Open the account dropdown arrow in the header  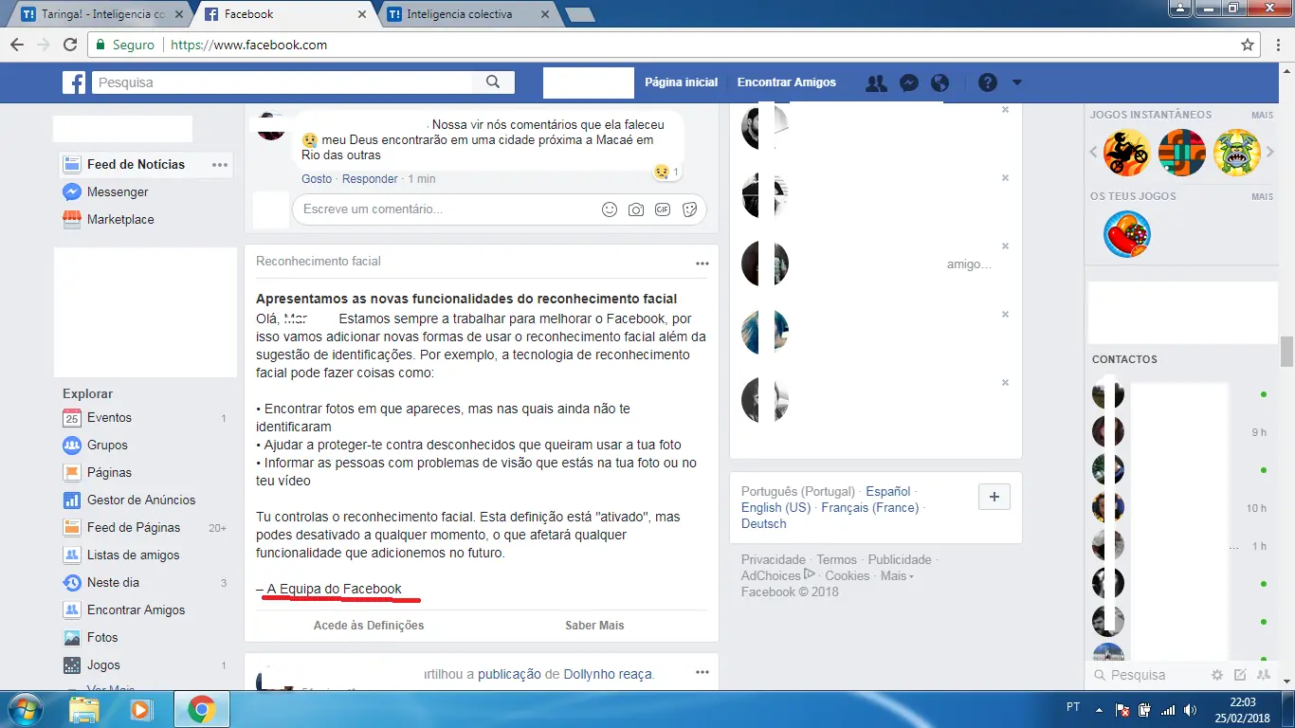[x=1017, y=83]
